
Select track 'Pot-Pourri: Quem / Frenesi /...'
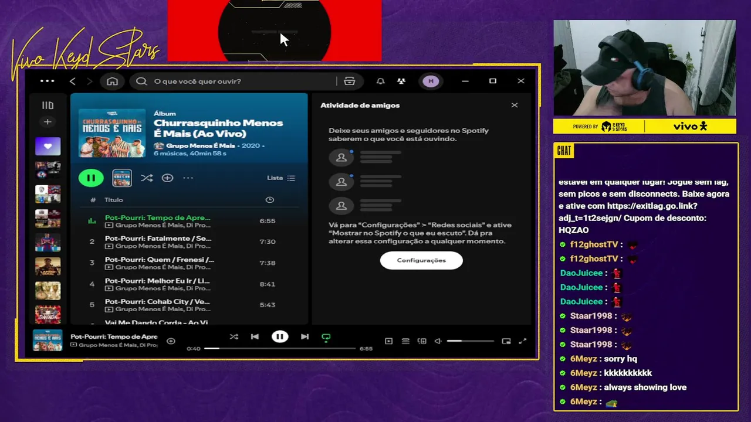tap(160, 260)
